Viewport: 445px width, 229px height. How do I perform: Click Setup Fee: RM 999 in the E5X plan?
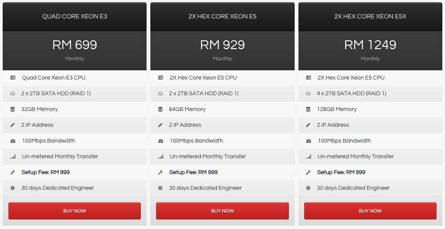[x=341, y=172]
